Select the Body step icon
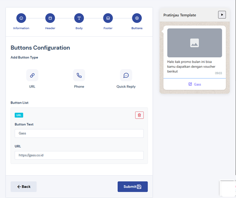Image resolution: width=236 pixels, height=198 pixels. tap(79, 18)
